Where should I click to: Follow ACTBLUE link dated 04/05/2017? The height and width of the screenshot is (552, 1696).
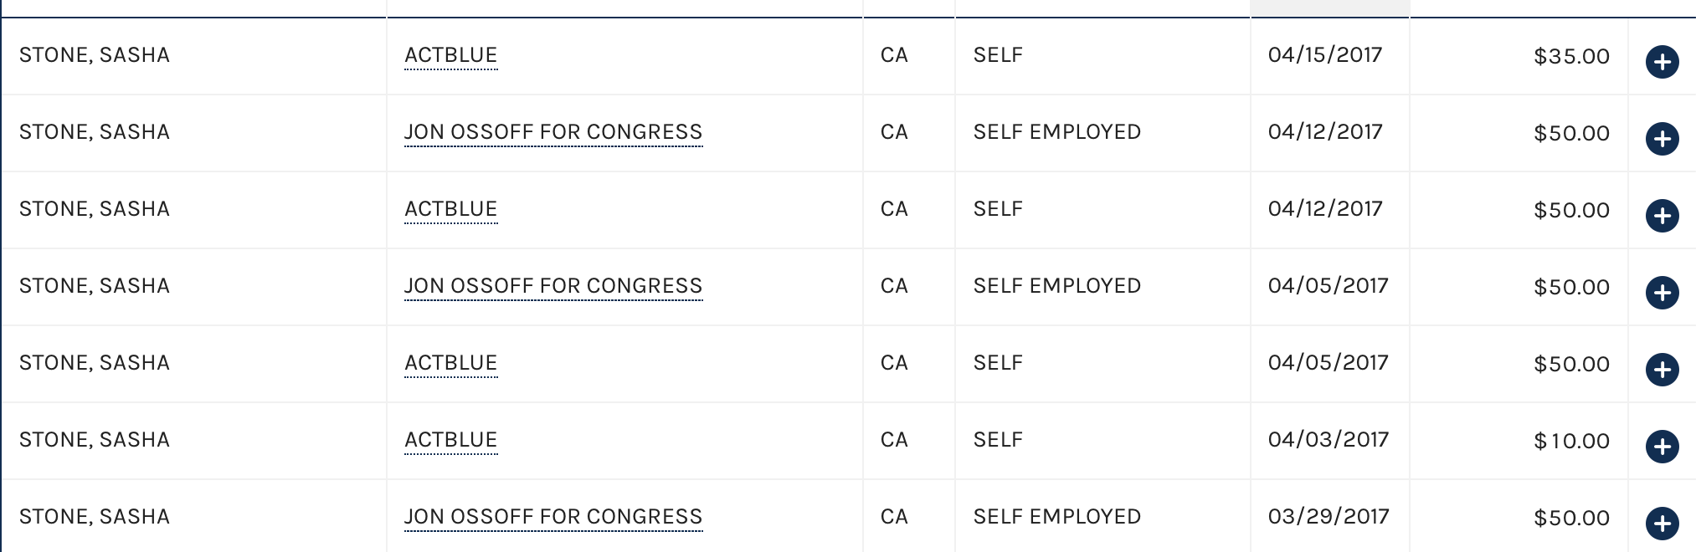pyautogui.click(x=451, y=363)
